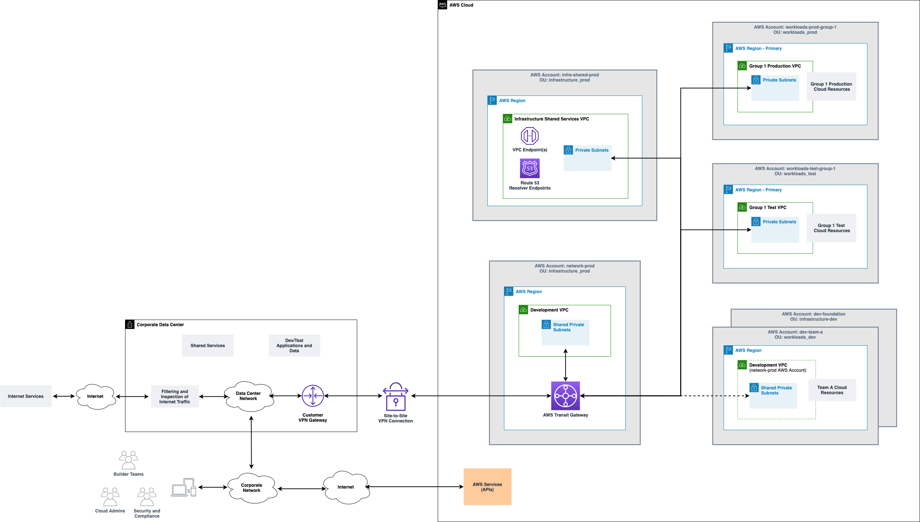Click the "Builder Teams" caption
This screenshot has height=522, width=920.
pos(128,474)
